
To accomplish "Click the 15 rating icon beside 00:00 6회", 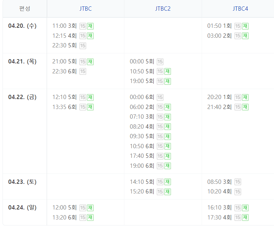I will [160, 98].
